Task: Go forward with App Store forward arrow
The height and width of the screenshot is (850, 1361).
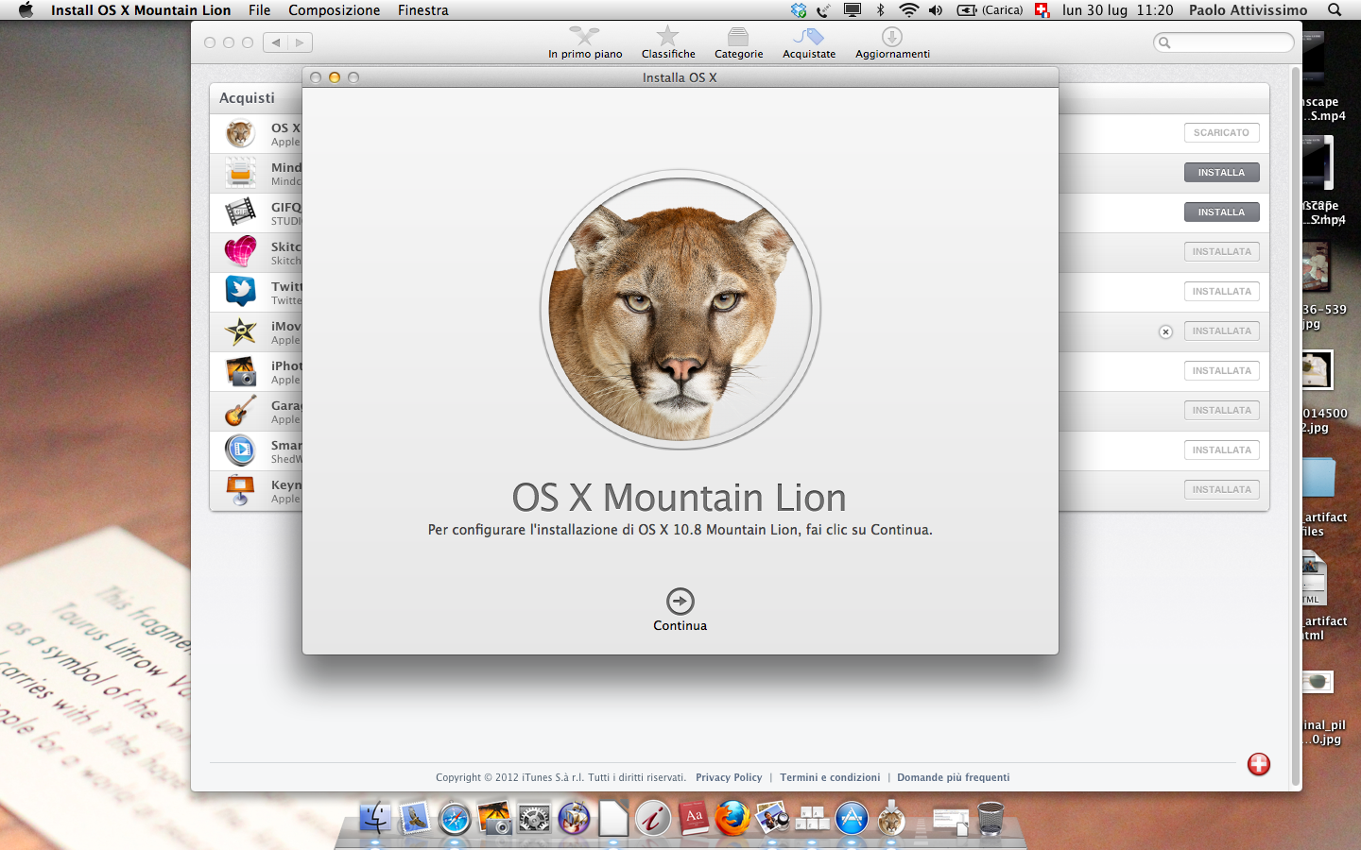Action: pyautogui.click(x=301, y=42)
